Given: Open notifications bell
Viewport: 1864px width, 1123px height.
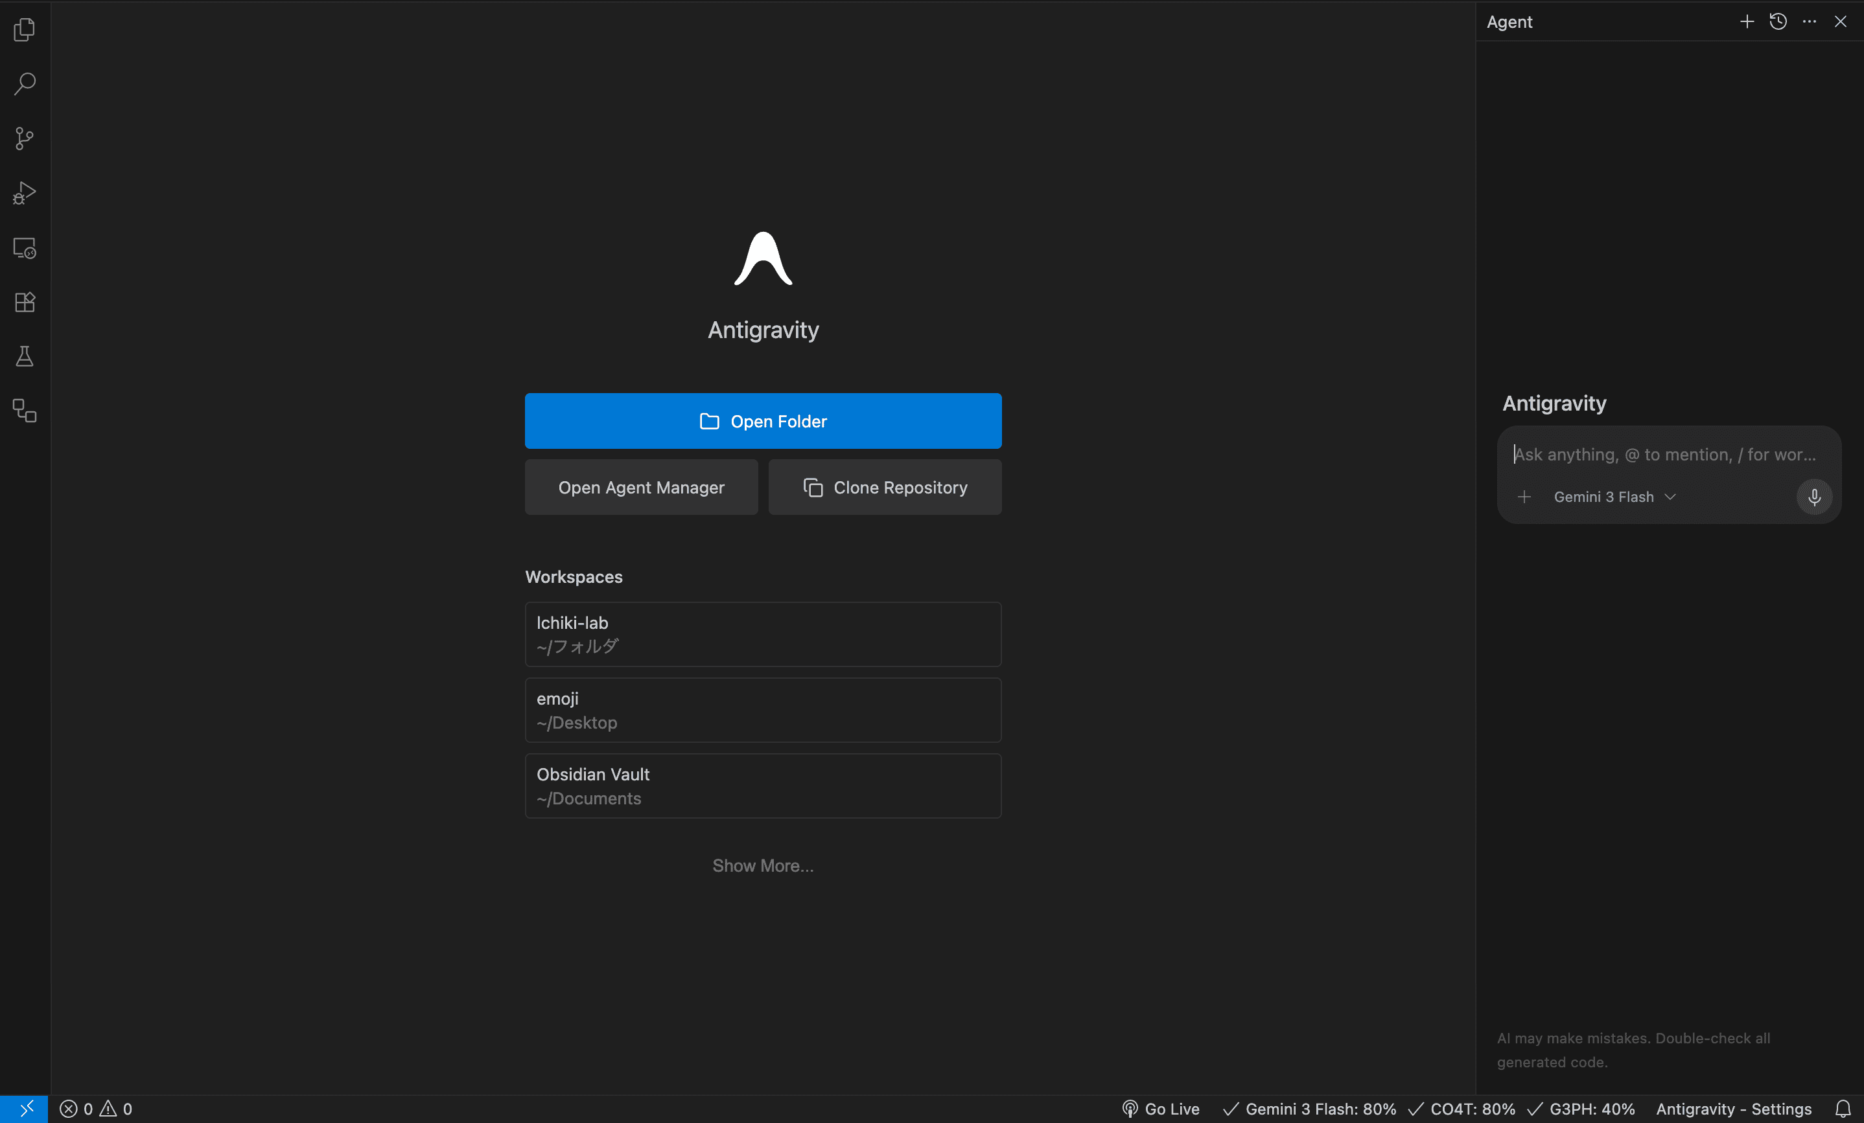Looking at the screenshot, I should tap(1843, 1109).
